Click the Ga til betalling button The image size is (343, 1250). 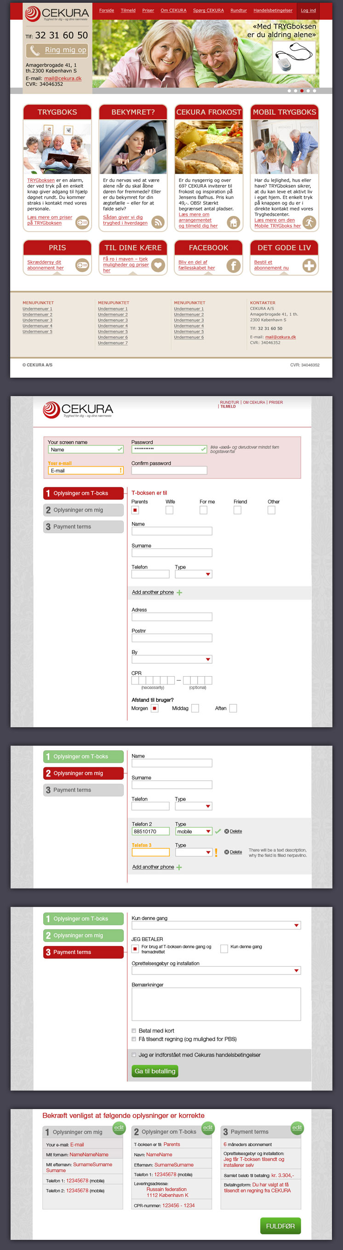[x=155, y=1071]
